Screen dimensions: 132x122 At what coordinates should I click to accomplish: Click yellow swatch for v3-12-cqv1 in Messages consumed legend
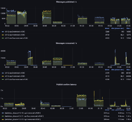pyautogui.click(x=3, y=76)
